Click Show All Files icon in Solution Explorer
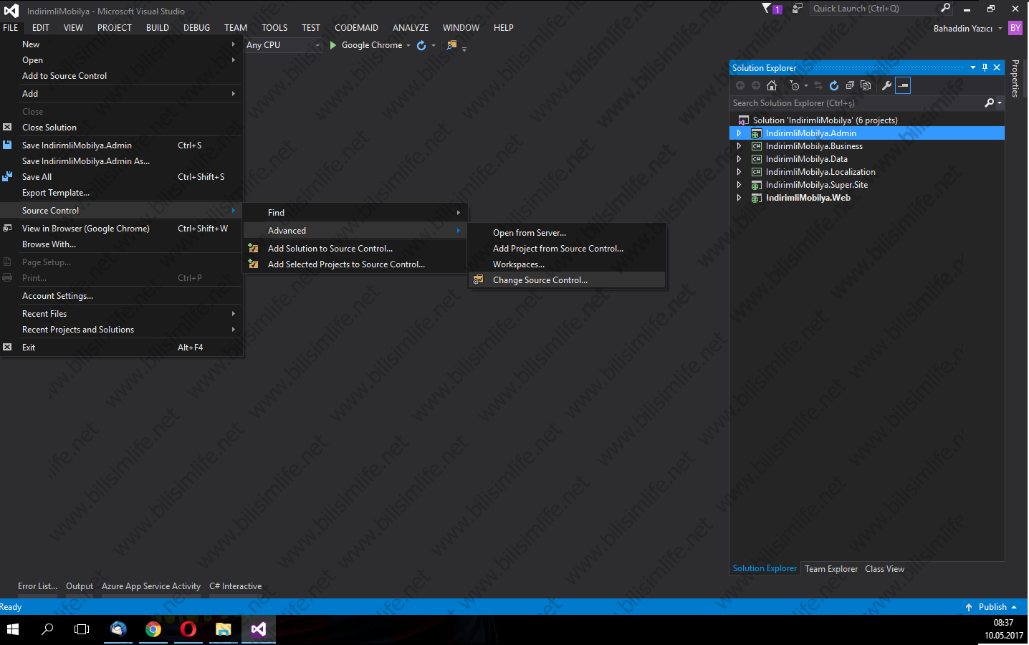 [x=866, y=85]
